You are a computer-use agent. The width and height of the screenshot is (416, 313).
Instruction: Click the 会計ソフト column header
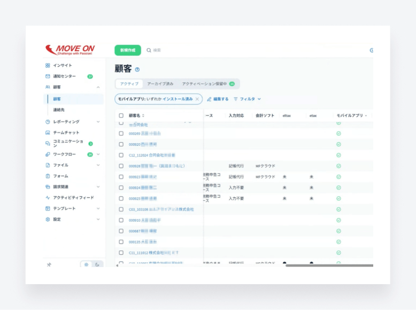click(265, 115)
